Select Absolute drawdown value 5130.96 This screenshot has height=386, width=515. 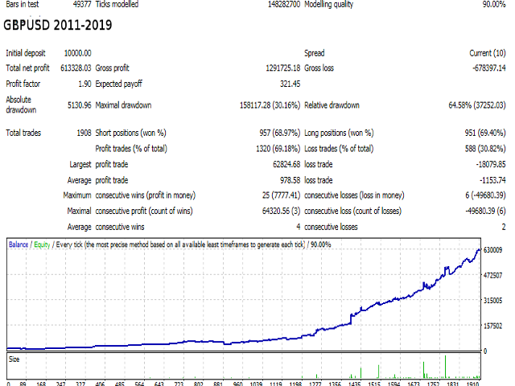79,105
